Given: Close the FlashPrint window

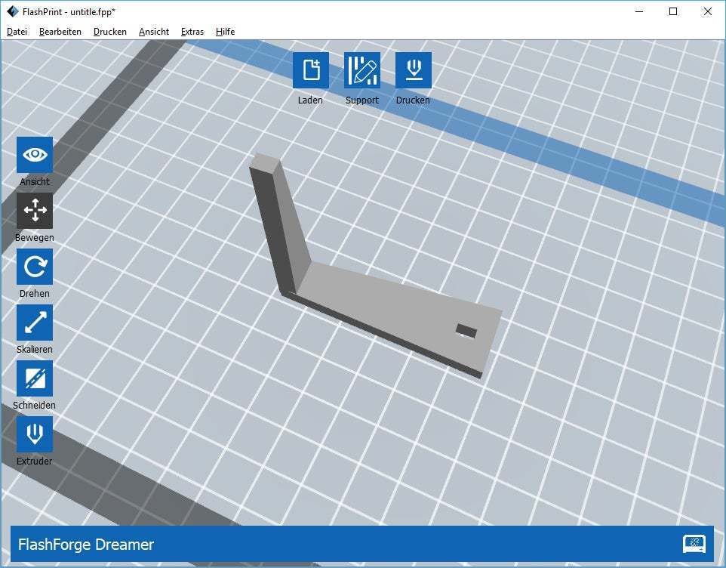Looking at the screenshot, I should click(707, 11).
